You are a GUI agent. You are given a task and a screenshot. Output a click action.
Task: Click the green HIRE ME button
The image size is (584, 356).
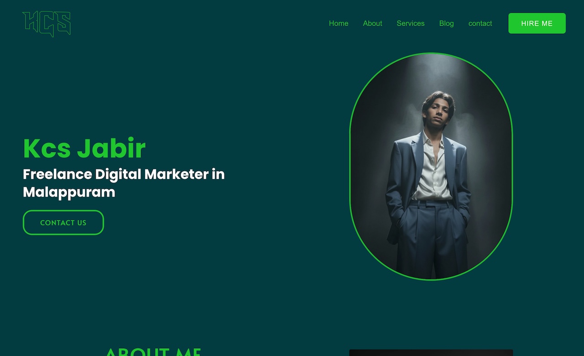pyautogui.click(x=537, y=23)
